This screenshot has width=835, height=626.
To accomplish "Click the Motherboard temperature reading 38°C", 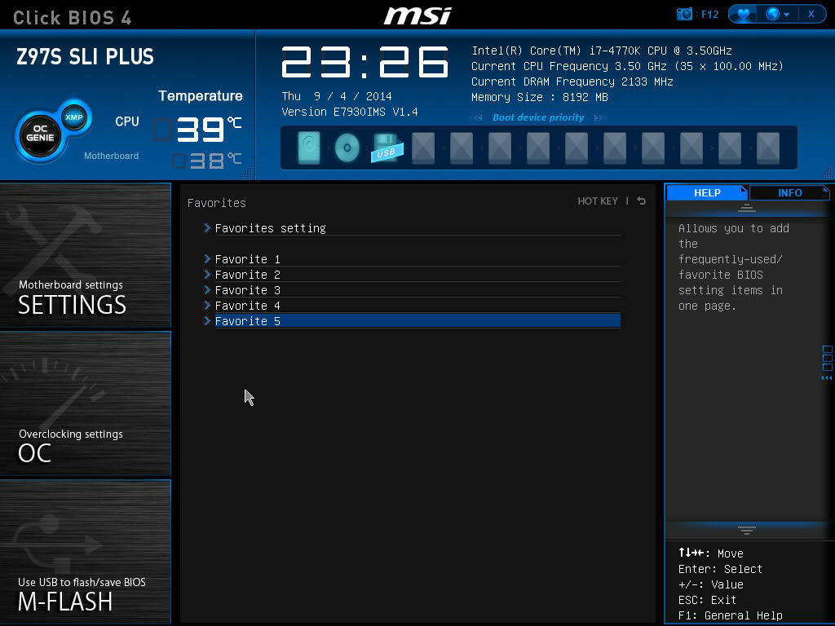I will click(215, 161).
